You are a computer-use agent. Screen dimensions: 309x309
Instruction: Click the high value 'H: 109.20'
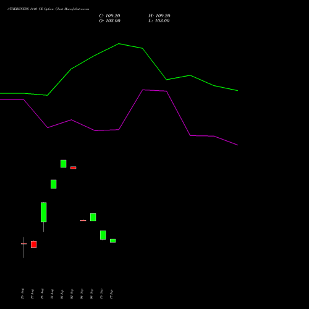pyautogui.click(x=159, y=16)
